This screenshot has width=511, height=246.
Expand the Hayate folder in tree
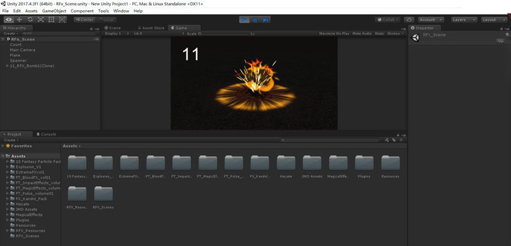pyautogui.click(x=8, y=204)
